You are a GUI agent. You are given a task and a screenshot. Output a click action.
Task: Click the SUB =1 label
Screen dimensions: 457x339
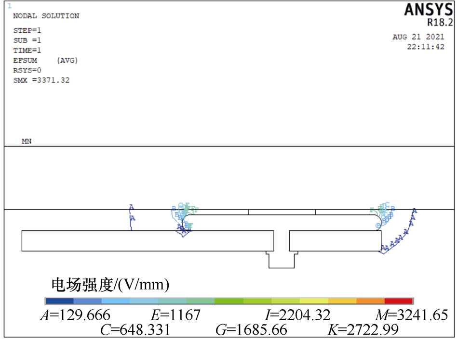pos(27,40)
